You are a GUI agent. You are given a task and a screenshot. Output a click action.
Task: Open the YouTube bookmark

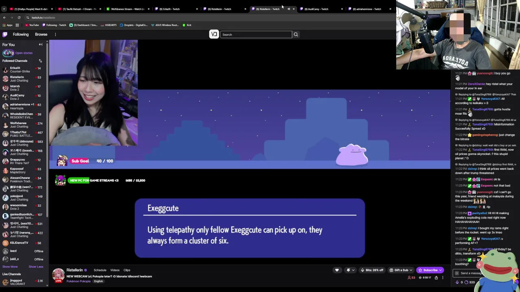(32, 25)
